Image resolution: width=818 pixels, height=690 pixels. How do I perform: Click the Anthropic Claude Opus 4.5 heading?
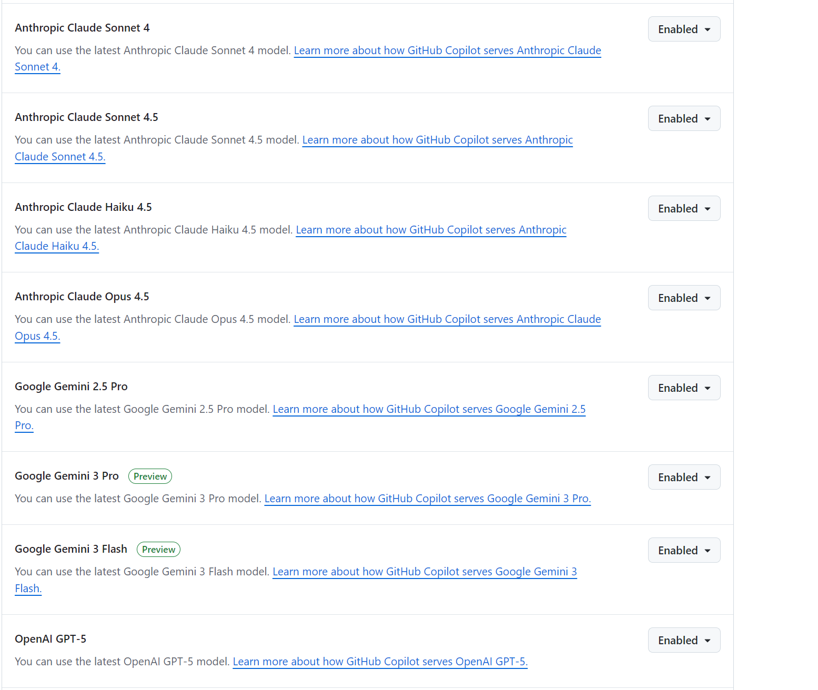point(82,297)
